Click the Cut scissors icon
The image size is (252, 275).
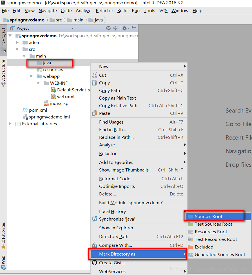click(95, 75)
